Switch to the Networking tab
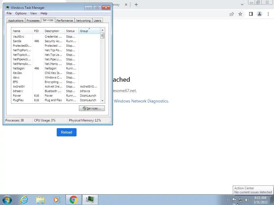The height and width of the screenshot is (205, 274). coord(83,21)
